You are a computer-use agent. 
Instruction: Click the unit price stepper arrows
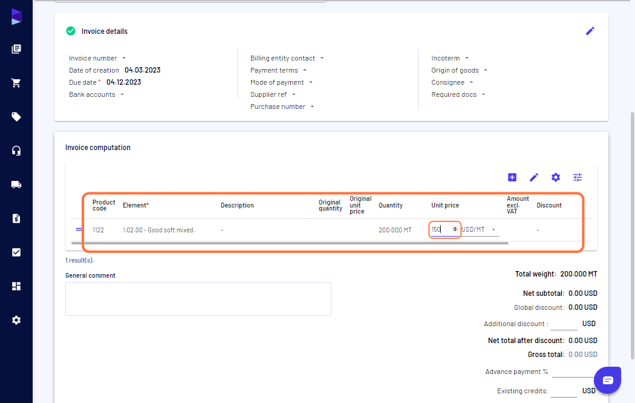455,229
